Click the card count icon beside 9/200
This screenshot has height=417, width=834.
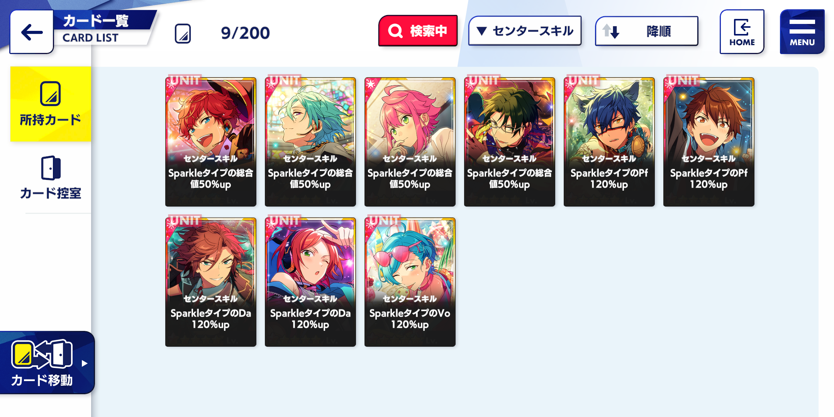(x=183, y=34)
